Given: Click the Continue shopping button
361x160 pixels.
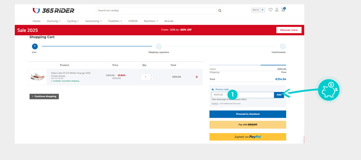Looking at the screenshot, I should (44, 97).
